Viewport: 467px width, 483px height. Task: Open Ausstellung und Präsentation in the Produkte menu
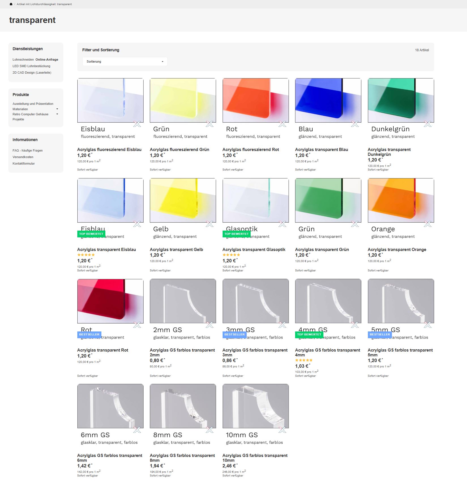tap(33, 104)
